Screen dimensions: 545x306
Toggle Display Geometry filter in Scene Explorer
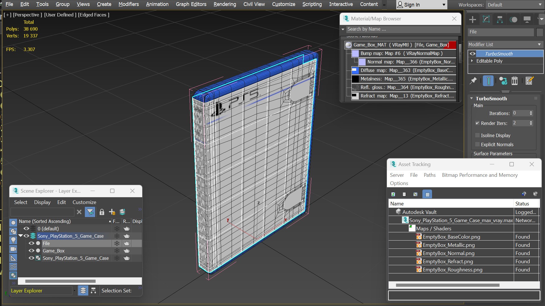click(x=13, y=223)
